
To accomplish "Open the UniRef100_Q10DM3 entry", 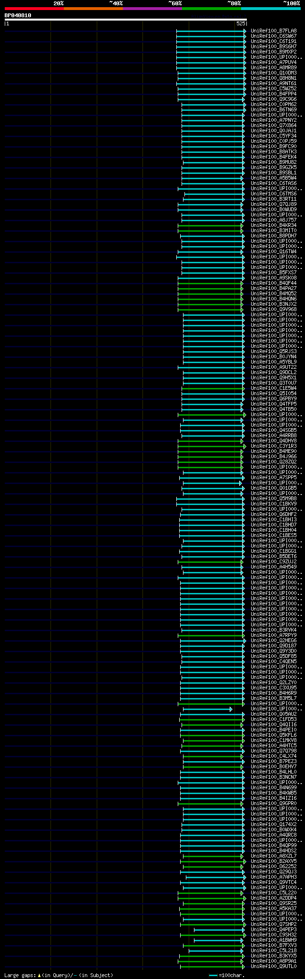I will pos(274,73).
